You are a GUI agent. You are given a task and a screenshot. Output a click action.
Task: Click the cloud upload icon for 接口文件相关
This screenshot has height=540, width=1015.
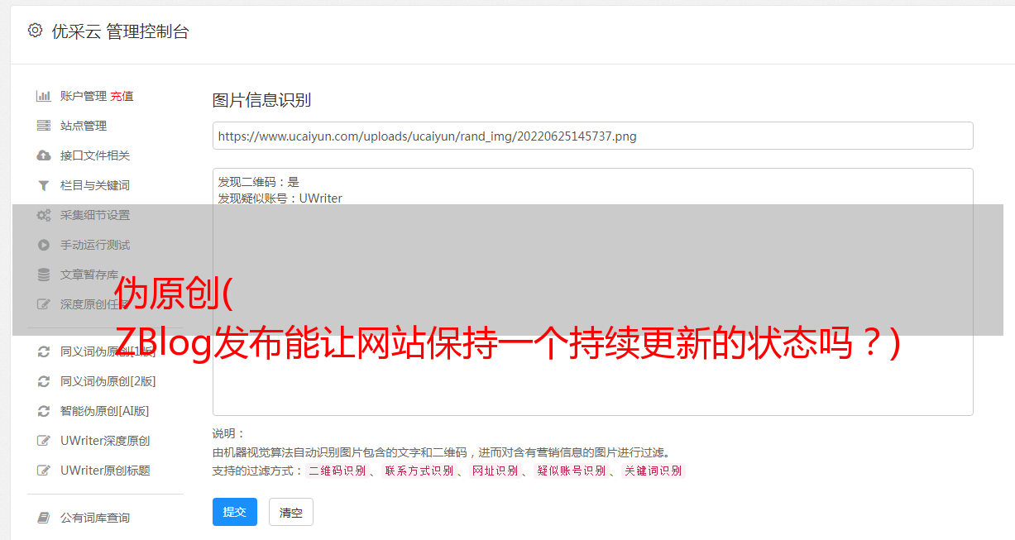coord(44,155)
